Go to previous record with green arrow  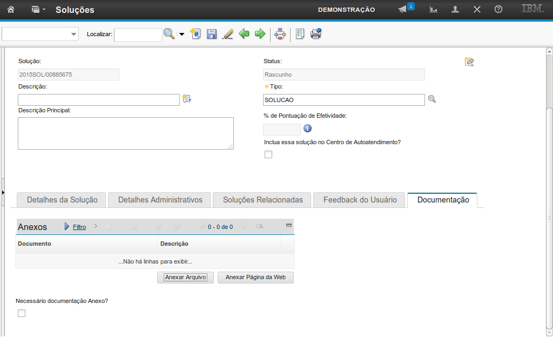pos(244,34)
